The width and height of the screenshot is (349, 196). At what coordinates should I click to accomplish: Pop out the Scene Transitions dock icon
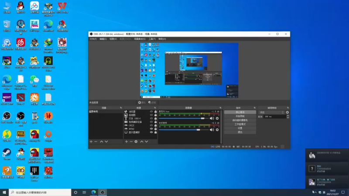(288, 108)
